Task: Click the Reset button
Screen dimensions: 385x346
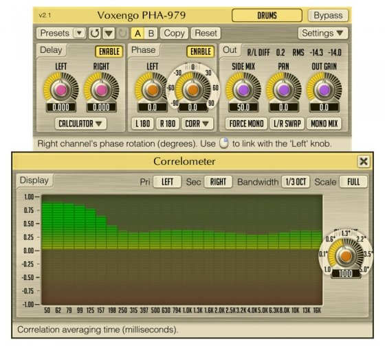Action: [206, 33]
